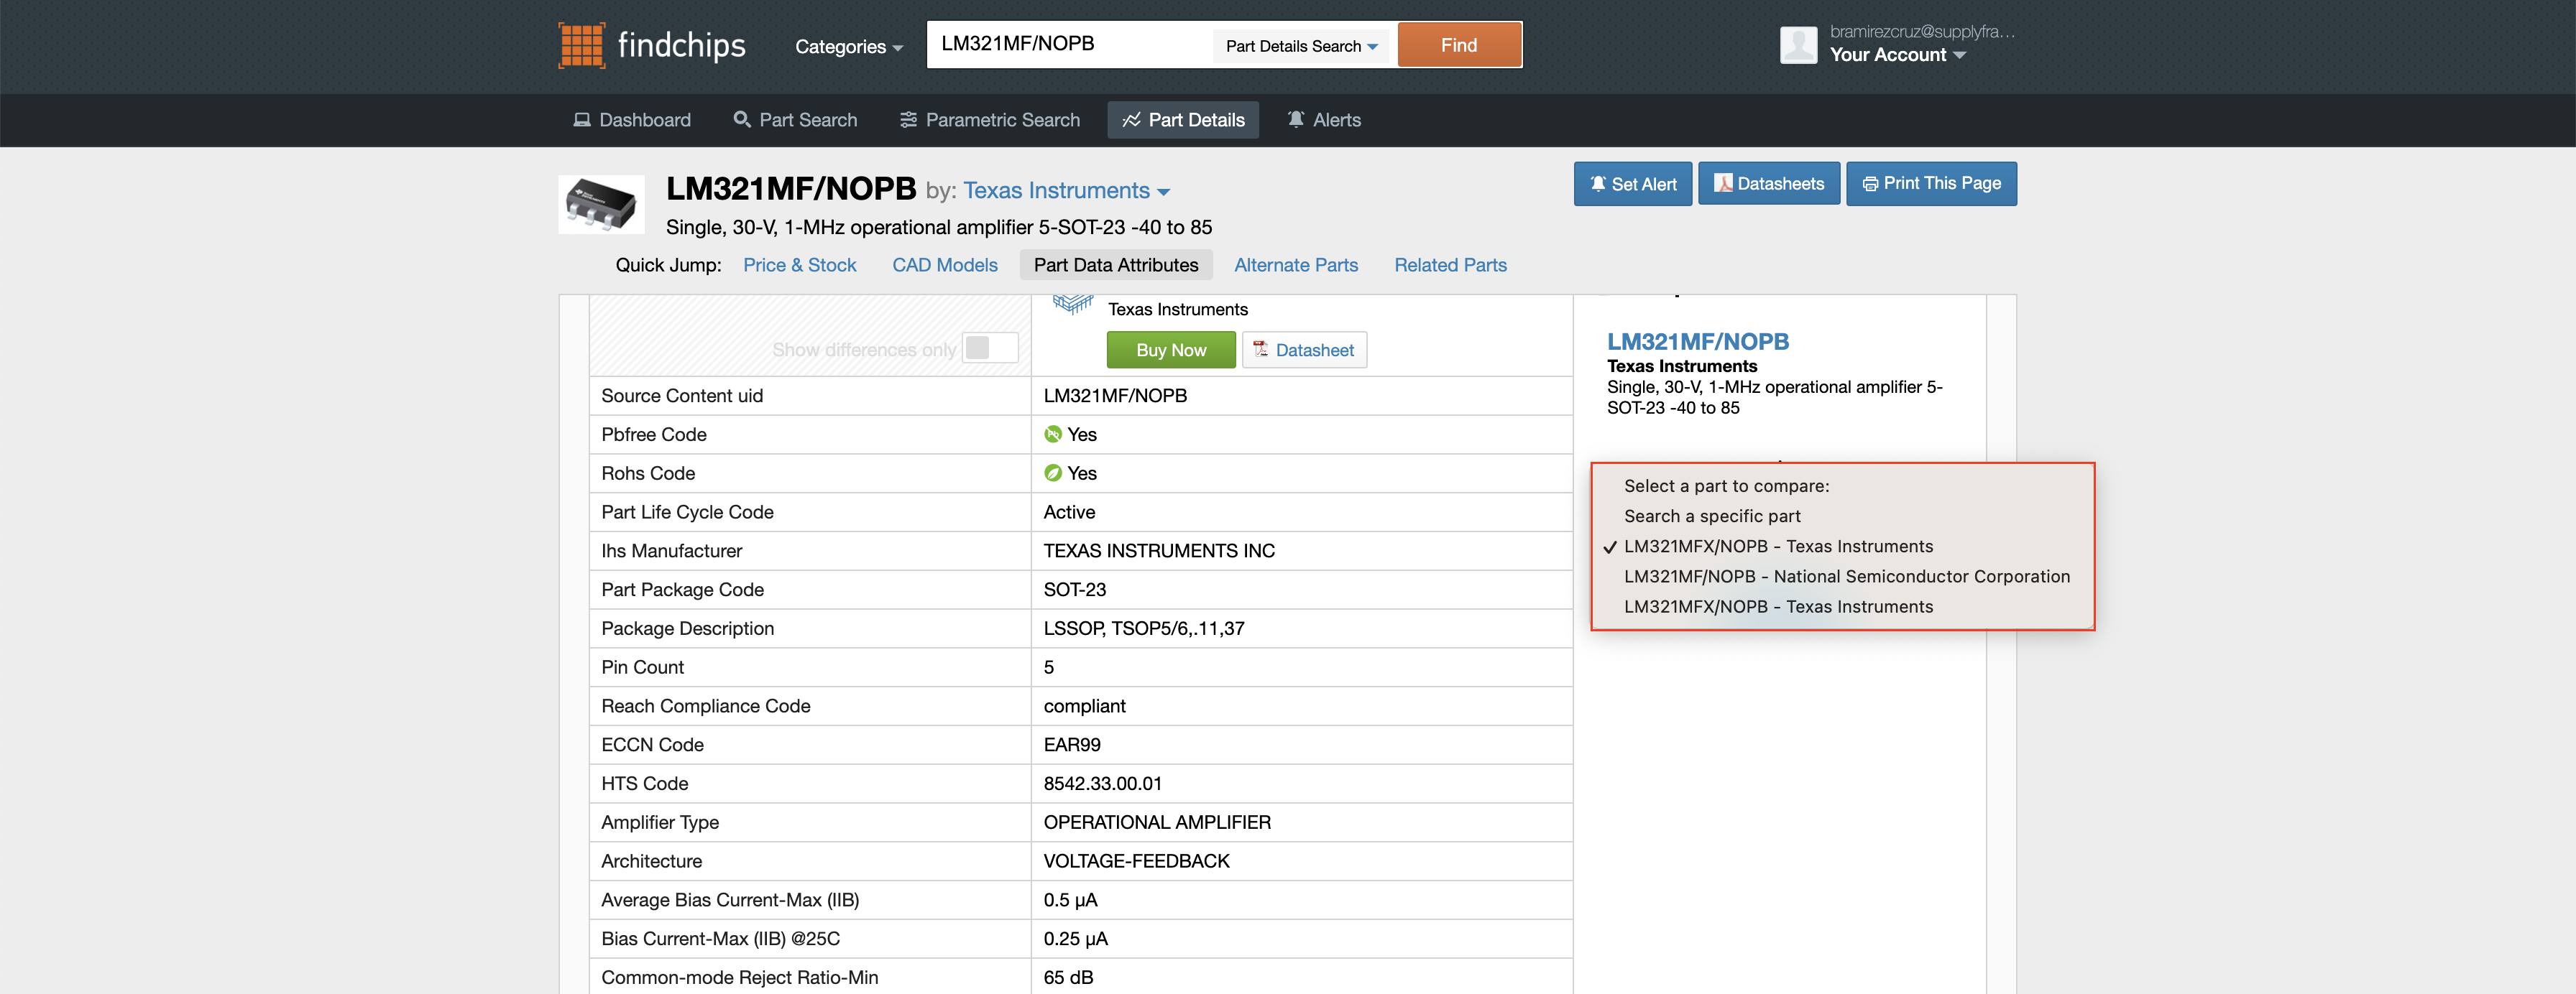Select LM321MF/NOPB - National Semiconductor Corporation option
Image resolution: width=2576 pixels, height=994 pixels.
(1846, 577)
